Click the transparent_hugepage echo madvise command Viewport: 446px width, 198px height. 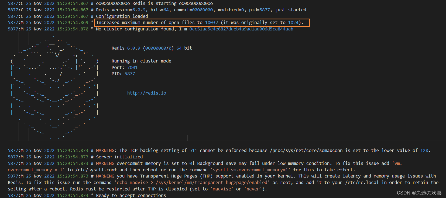click(192, 182)
